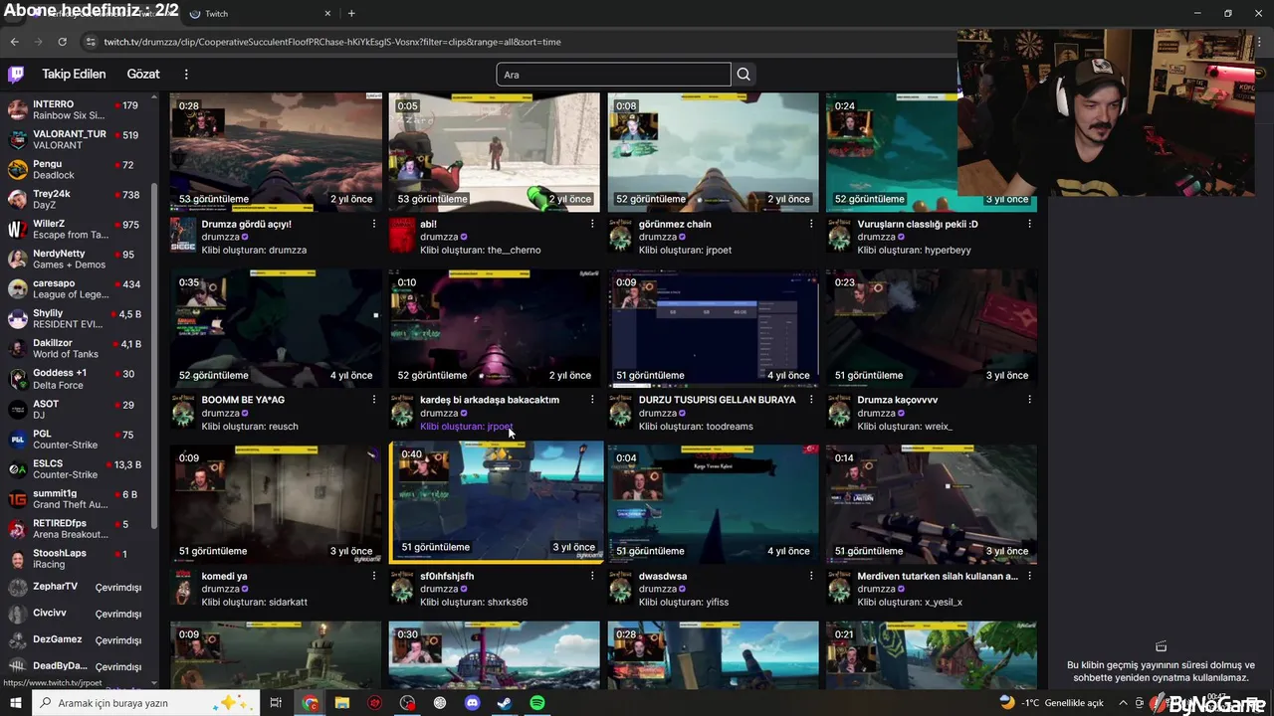Click caresapo channel avatar in sidebar
The width and height of the screenshot is (1274, 716).
pyautogui.click(x=17, y=289)
